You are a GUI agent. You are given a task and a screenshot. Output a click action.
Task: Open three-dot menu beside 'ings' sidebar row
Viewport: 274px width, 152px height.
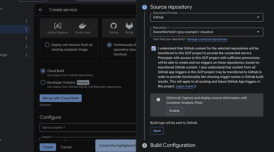tap(26, 55)
